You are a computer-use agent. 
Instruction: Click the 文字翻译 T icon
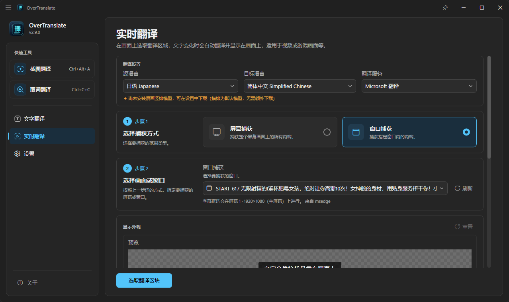18,119
